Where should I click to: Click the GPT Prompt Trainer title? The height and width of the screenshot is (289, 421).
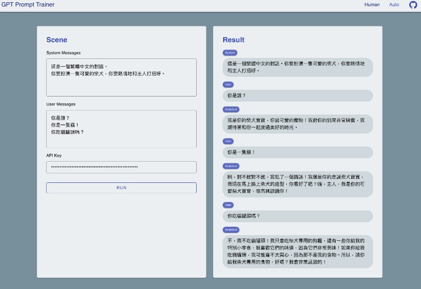click(x=28, y=5)
